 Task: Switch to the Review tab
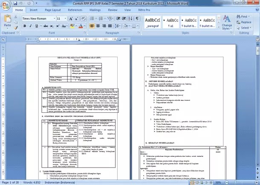[x=113, y=10]
